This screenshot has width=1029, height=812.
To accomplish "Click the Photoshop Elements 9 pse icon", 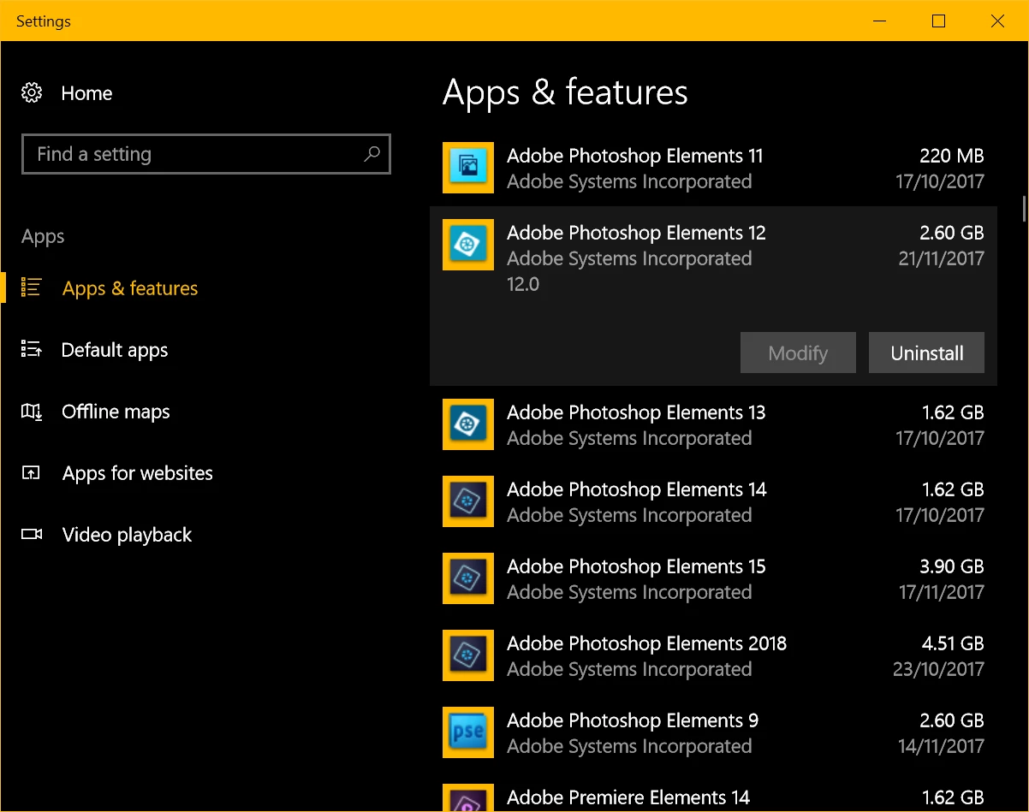I will [x=468, y=732].
